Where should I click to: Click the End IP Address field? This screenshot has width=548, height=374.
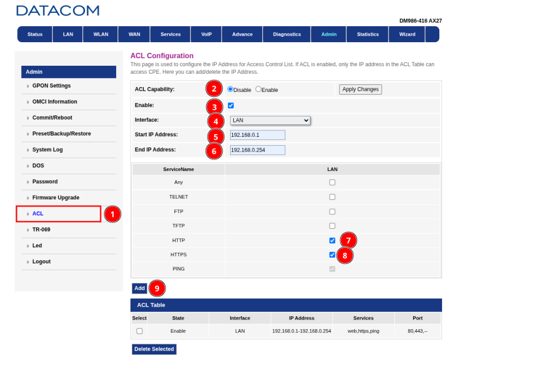pyautogui.click(x=257, y=150)
